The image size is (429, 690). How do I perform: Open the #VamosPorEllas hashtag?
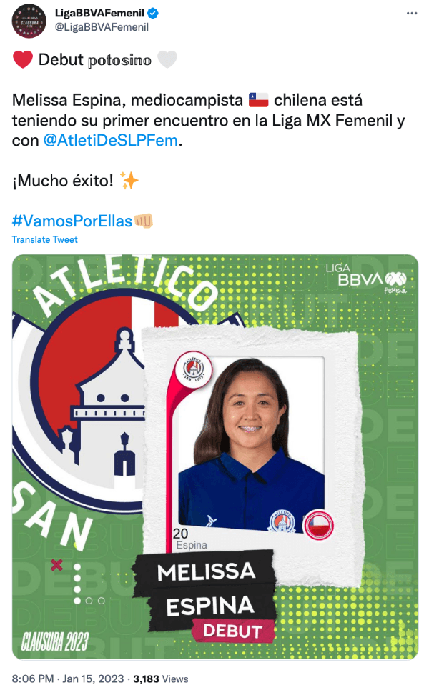click(x=72, y=221)
